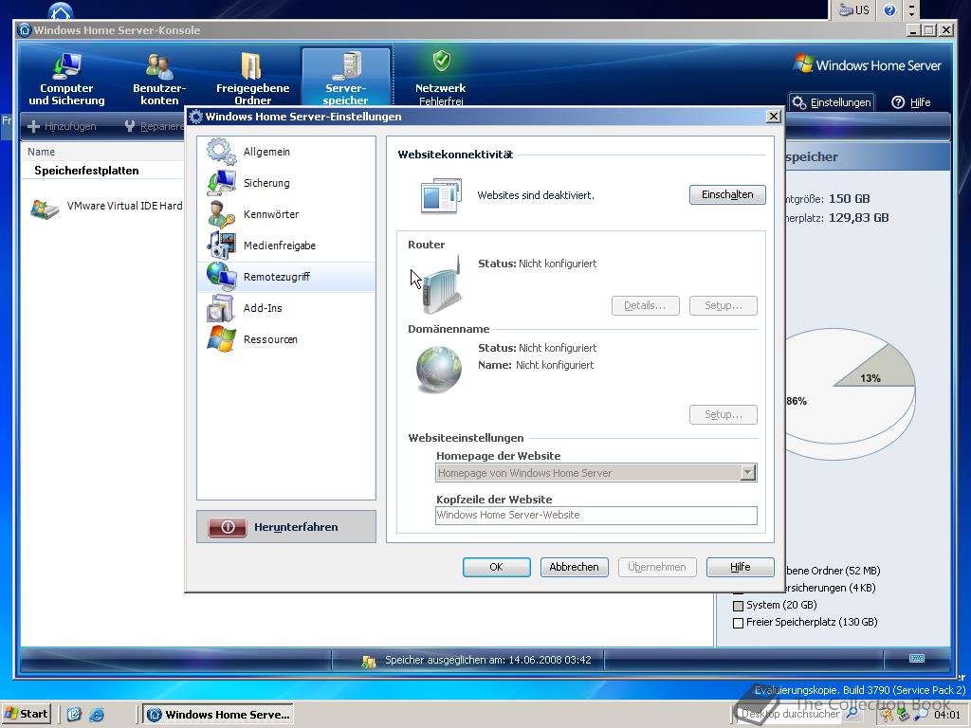Image resolution: width=971 pixels, height=728 pixels.
Task: Select Medienfreigabe settings category
Action: (x=286, y=246)
